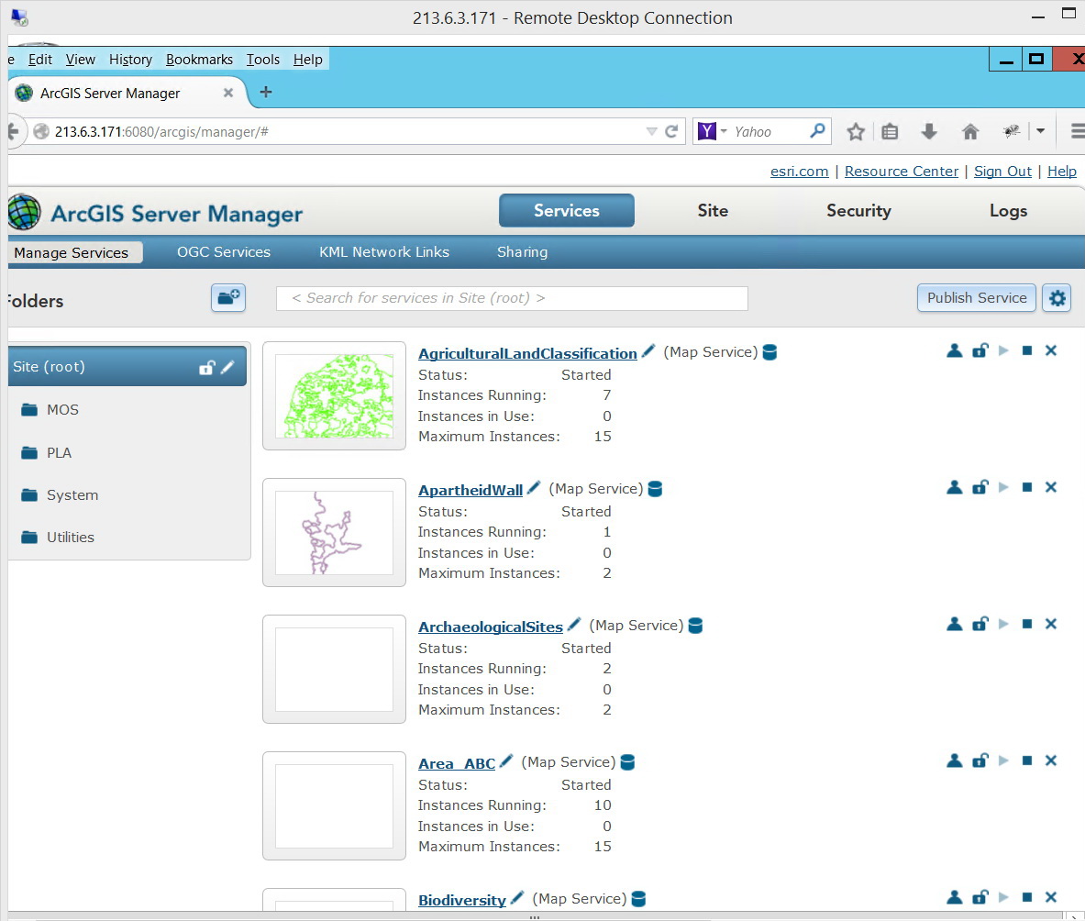Screen dimensions: 1085x921
Task: Toggle the lock icon for AgriculturalLandClassification
Action: click(980, 350)
